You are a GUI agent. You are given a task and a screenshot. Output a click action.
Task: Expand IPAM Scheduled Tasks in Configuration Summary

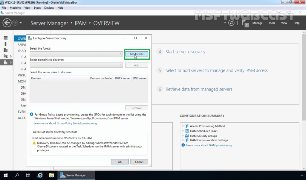point(183,131)
